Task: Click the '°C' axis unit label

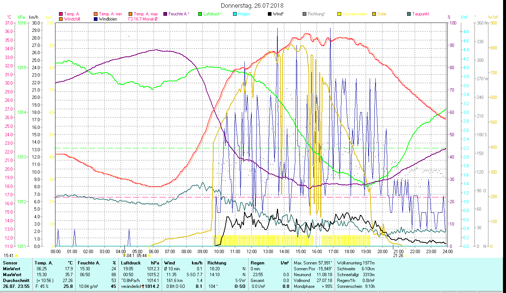Action: click(9, 17)
